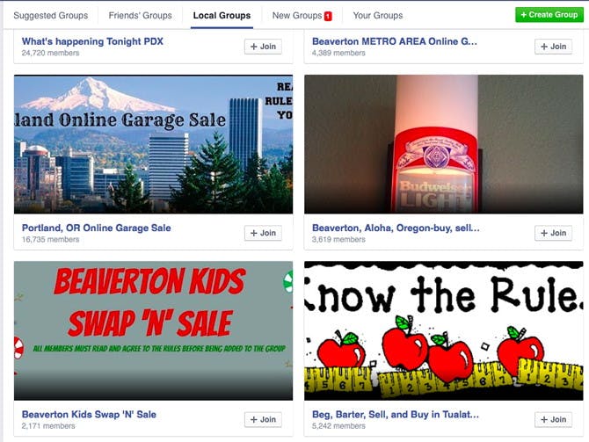Join Portland, OR Online Garage Sale

[x=263, y=233]
